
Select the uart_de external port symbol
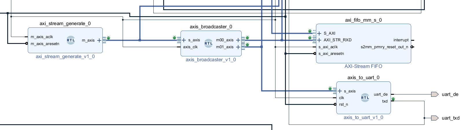435,94
